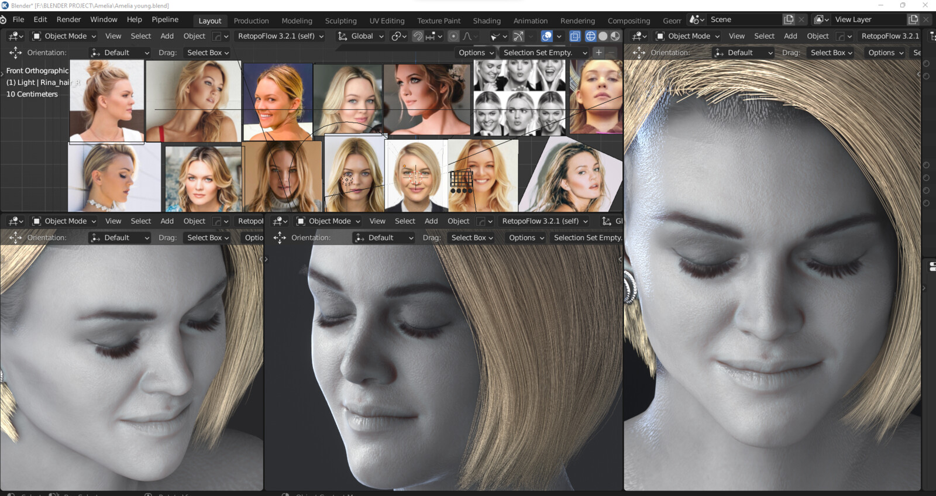936x496 pixels.
Task: Click the Scene name field
Action: pyautogui.click(x=744, y=19)
